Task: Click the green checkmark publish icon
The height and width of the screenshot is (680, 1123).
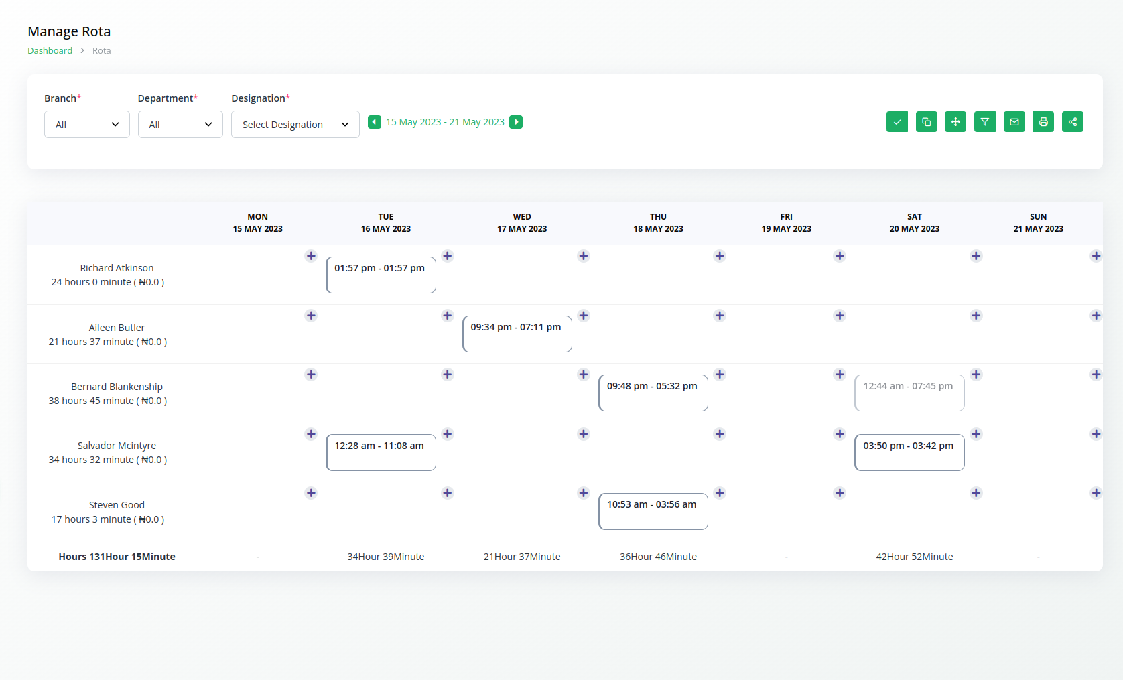Action: (897, 122)
